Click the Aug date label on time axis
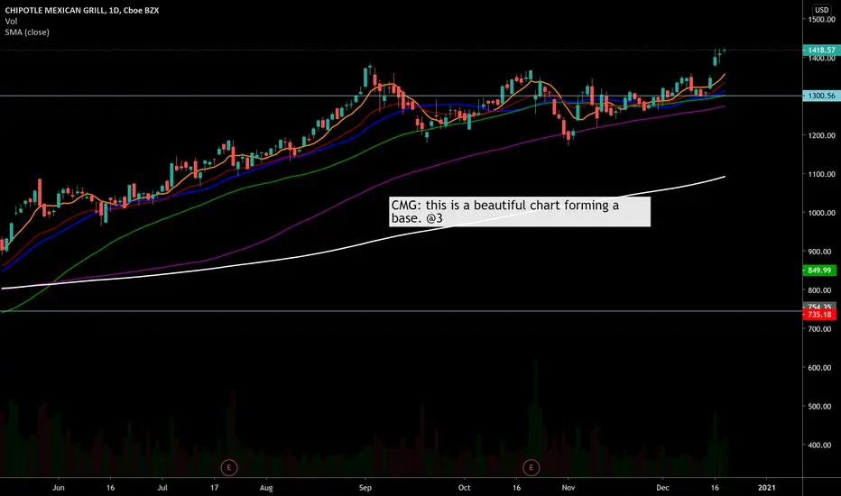Screen dimensions: 841x496 click(266, 487)
